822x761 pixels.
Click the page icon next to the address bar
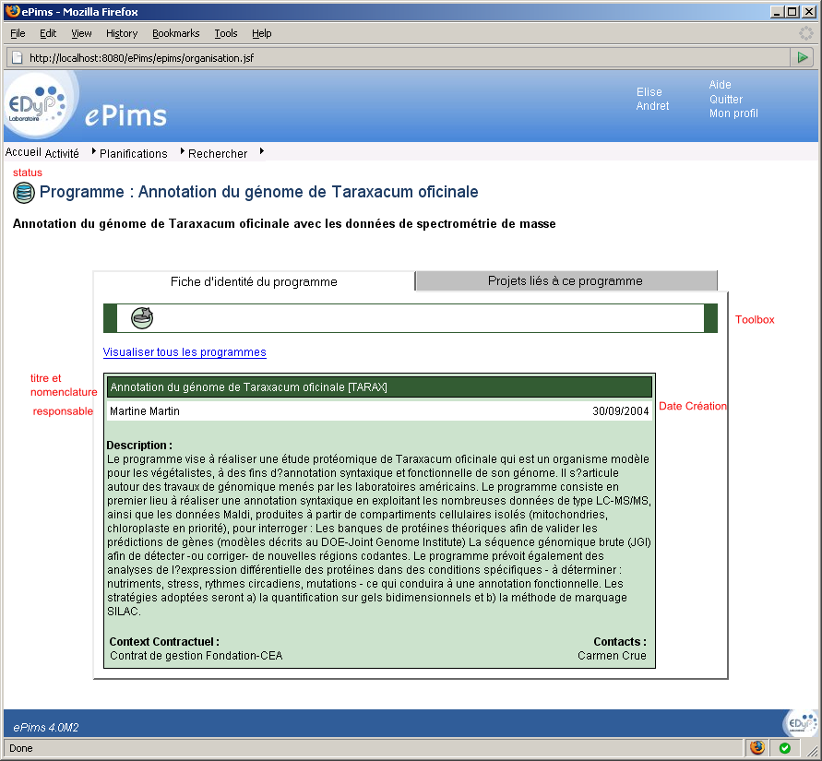17,56
